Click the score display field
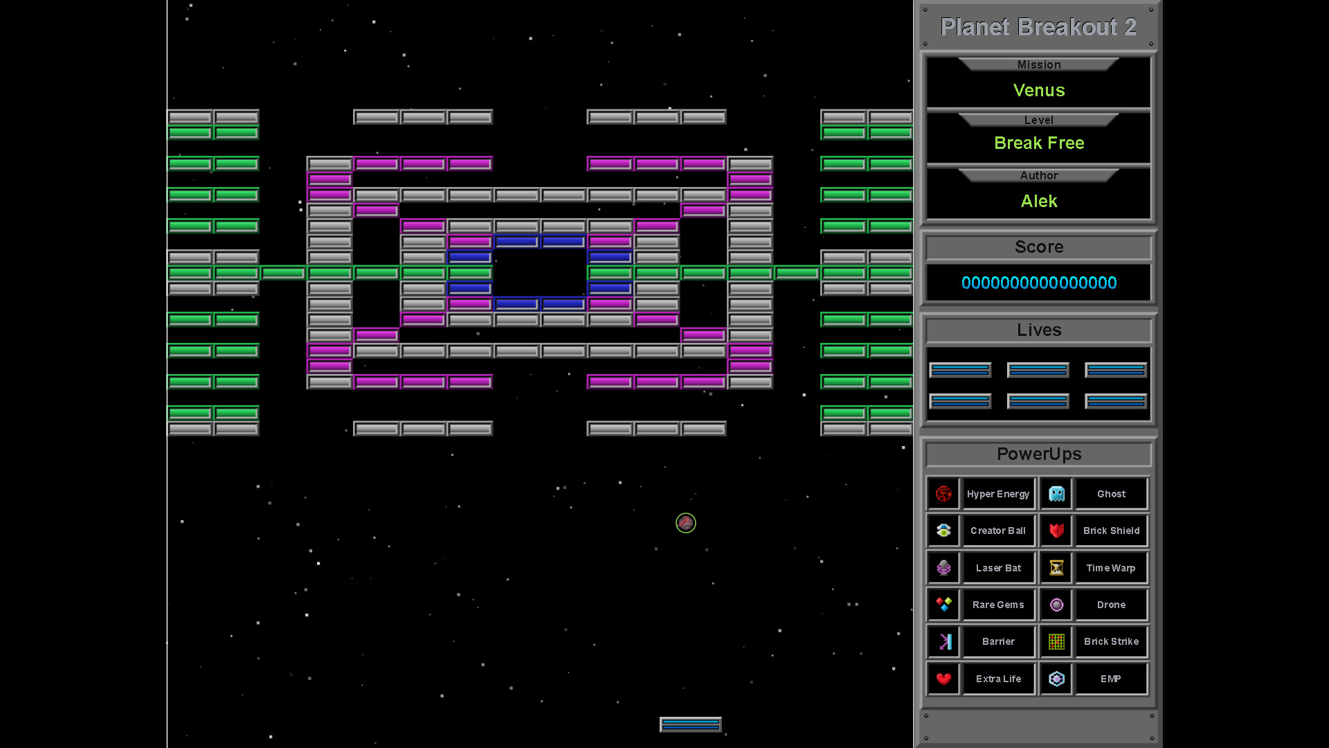Image resolution: width=1329 pixels, height=748 pixels. point(1039,283)
